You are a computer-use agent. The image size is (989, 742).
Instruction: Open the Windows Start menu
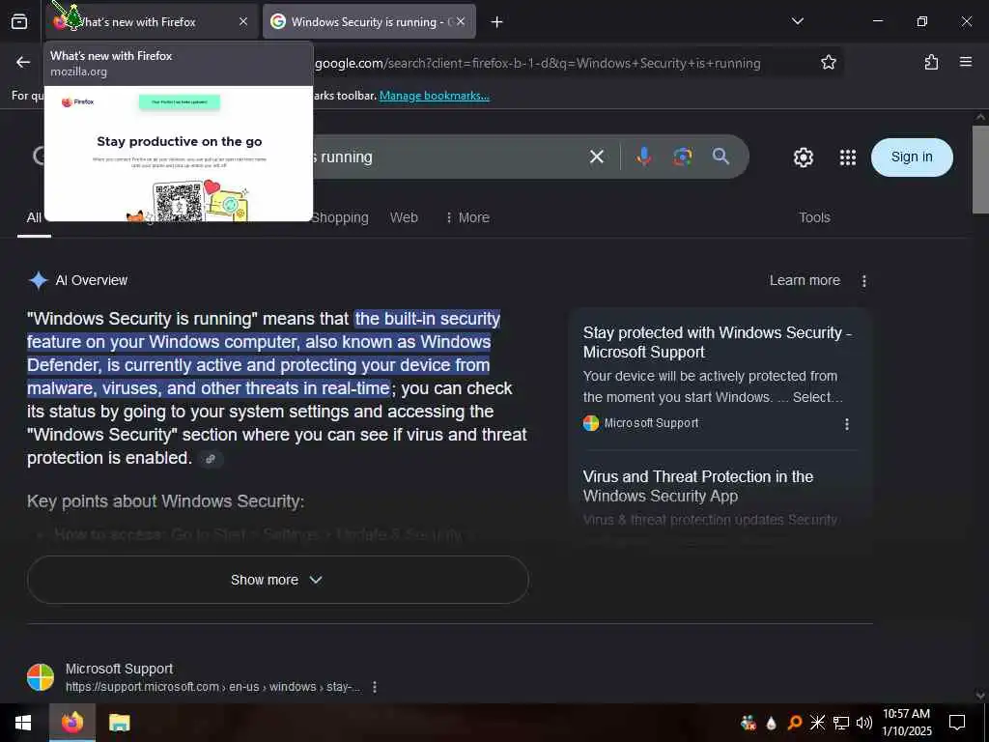23,723
